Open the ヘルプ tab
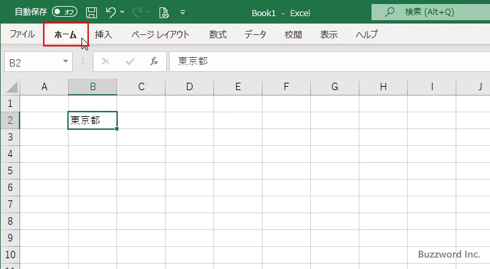This screenshot has width=490, height=269. 367,34
